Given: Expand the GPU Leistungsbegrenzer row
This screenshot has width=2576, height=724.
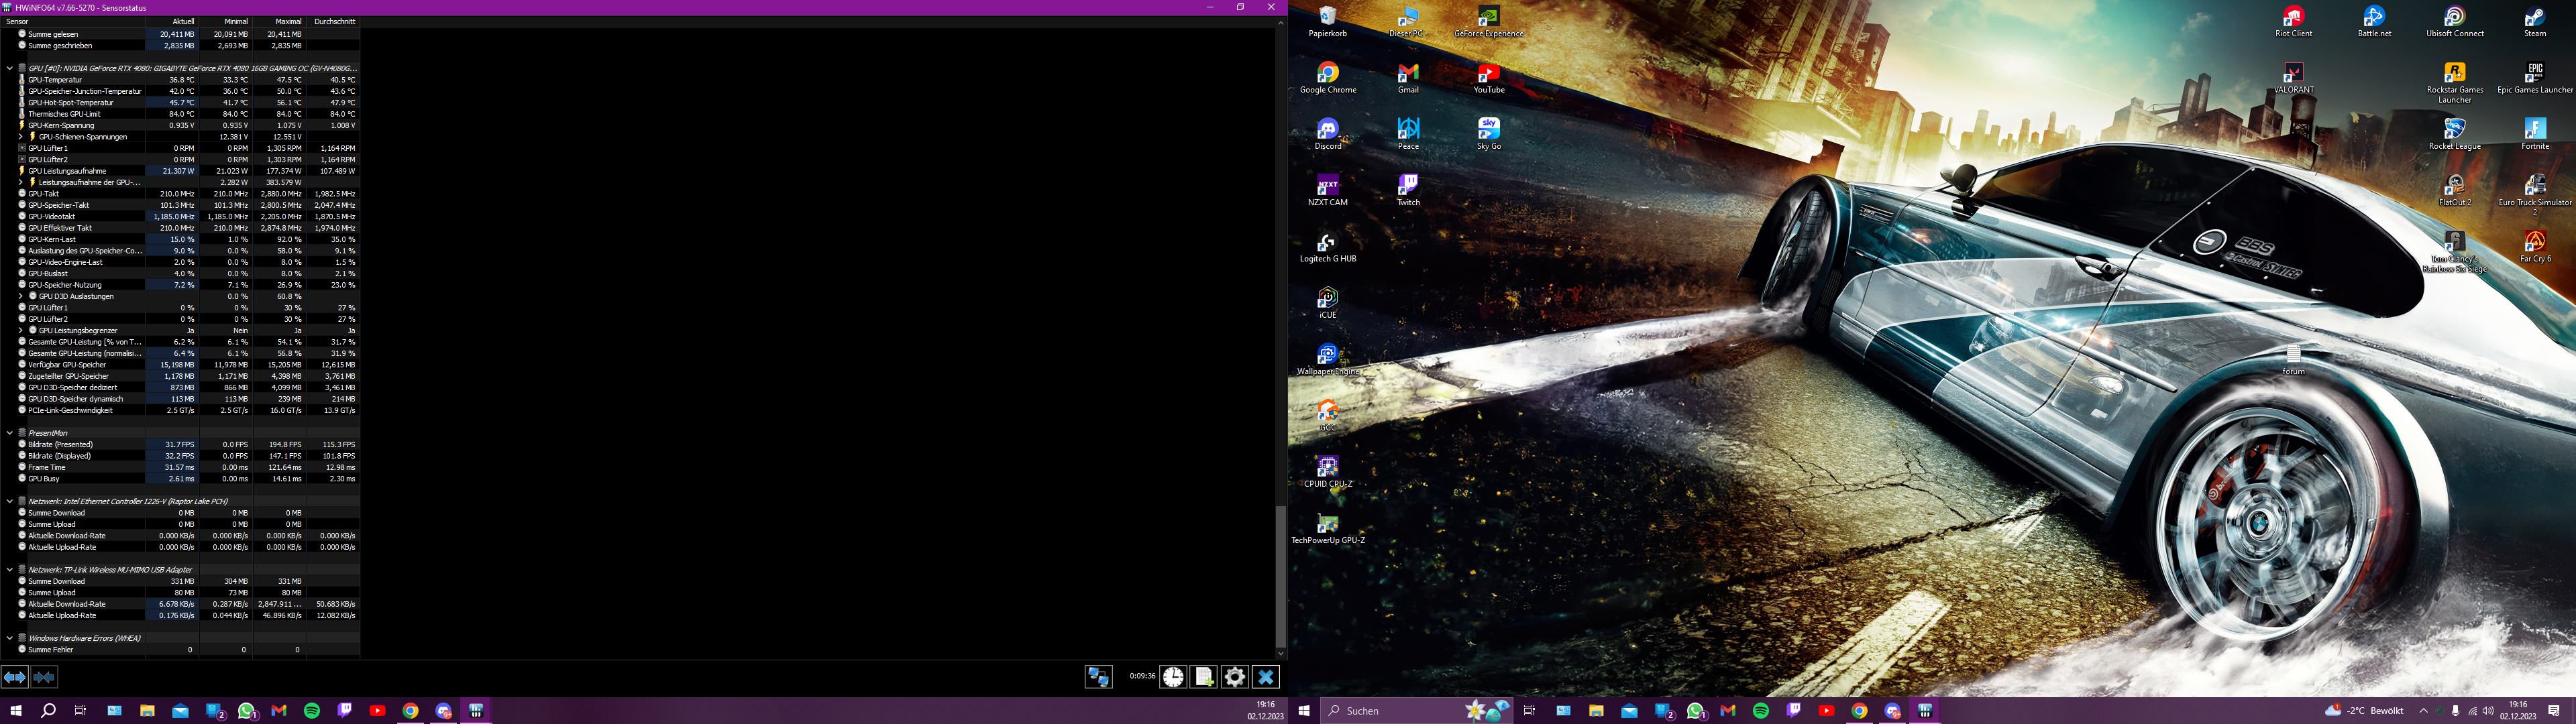Looking at the screenshot, I should (20, 330).
